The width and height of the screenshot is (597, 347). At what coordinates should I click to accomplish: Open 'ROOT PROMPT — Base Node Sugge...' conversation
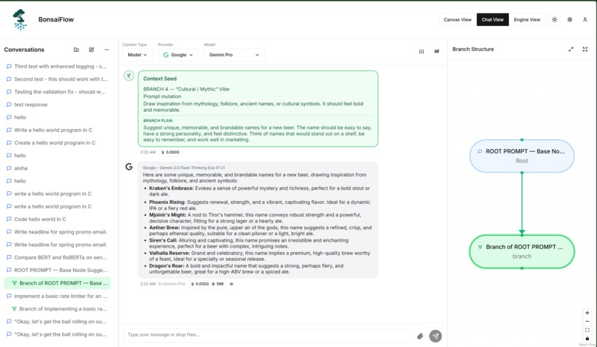57,270
